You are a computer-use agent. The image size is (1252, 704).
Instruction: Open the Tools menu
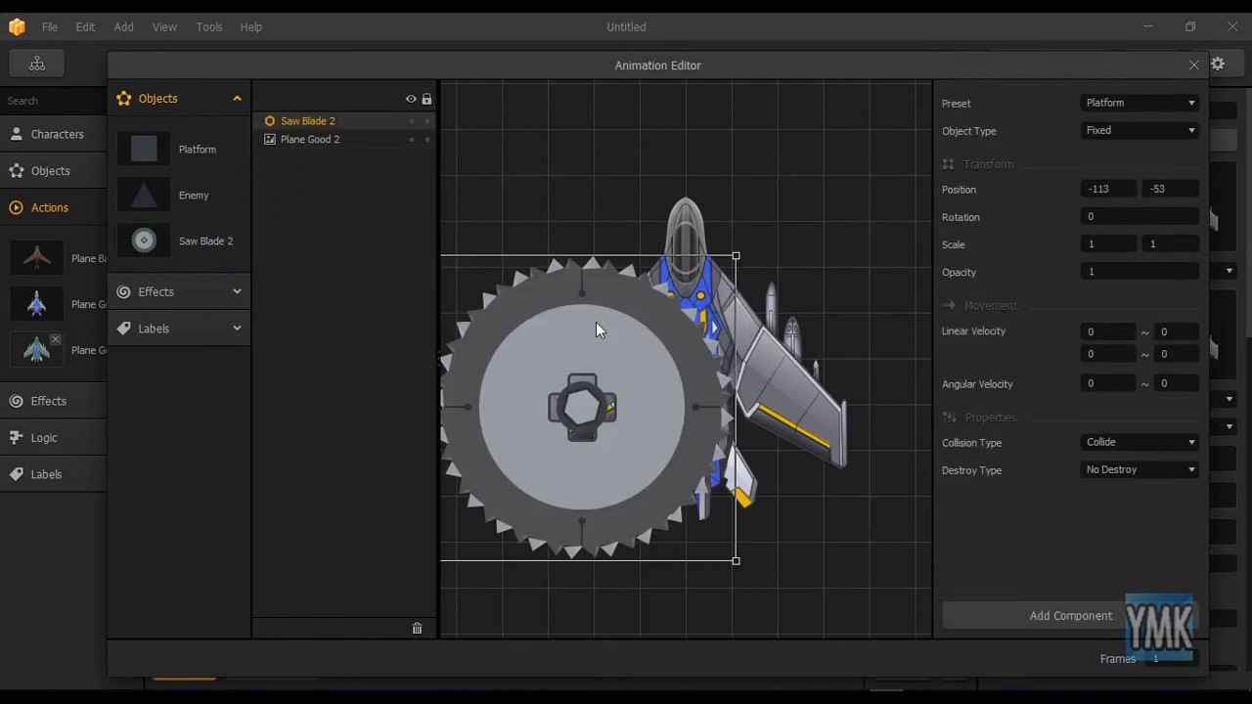pos(209,26)
